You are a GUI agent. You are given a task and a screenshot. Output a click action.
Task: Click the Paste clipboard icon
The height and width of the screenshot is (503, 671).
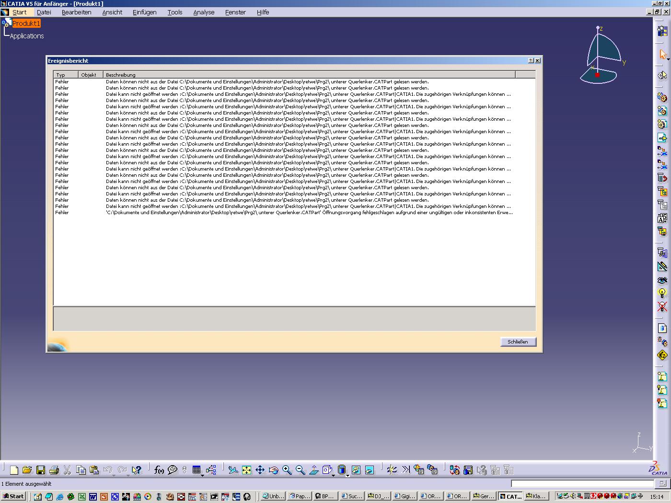pos(94,470)
